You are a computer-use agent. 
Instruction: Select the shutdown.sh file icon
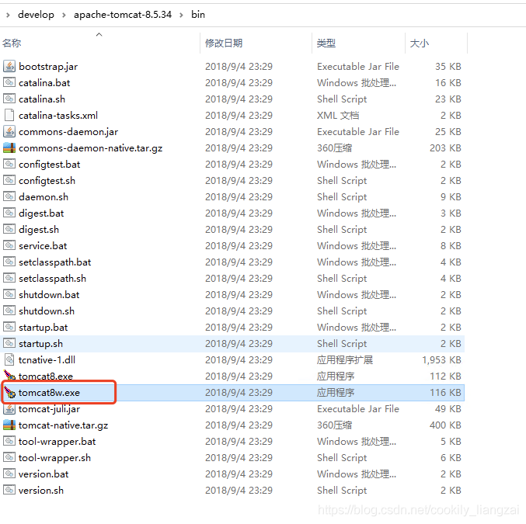(x=9, y=311)
